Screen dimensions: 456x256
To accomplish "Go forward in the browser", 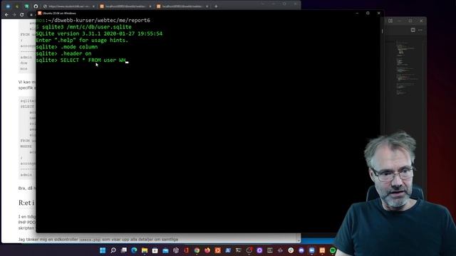I will [14, 14].
